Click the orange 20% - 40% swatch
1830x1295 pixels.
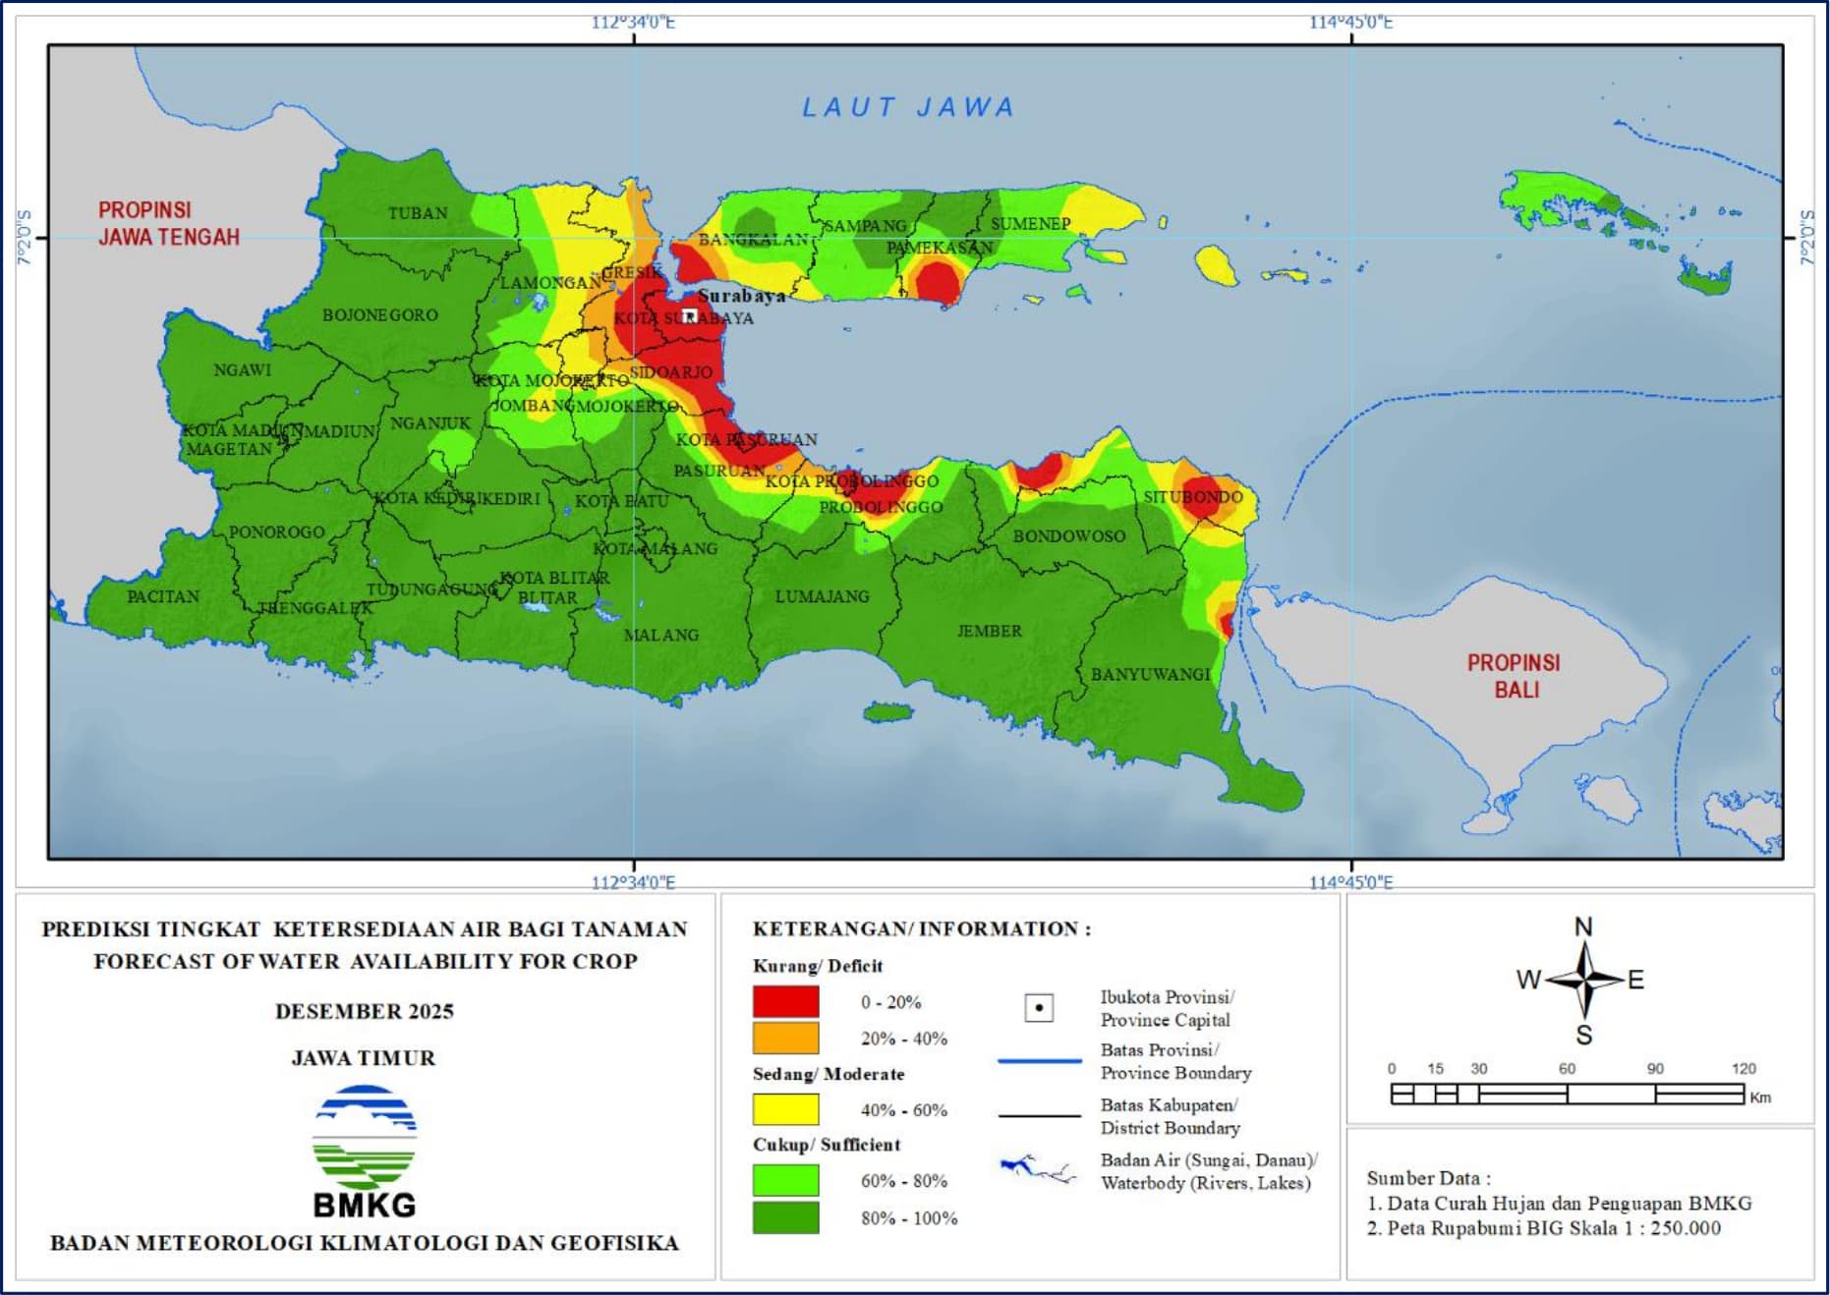[x=786, y=1038]
